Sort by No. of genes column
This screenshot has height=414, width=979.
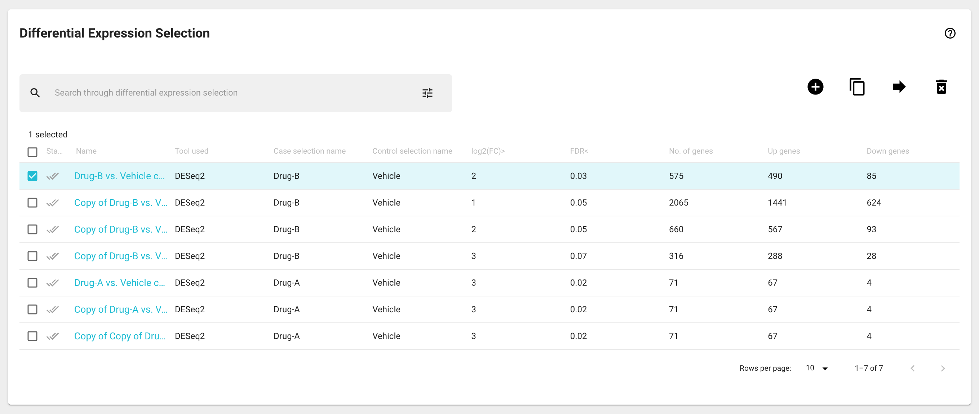click(690, 151)
